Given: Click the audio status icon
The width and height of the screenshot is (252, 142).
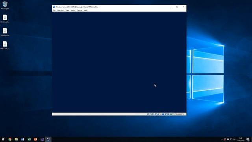Looking at the screenshot, I should [x=153, y=114].
